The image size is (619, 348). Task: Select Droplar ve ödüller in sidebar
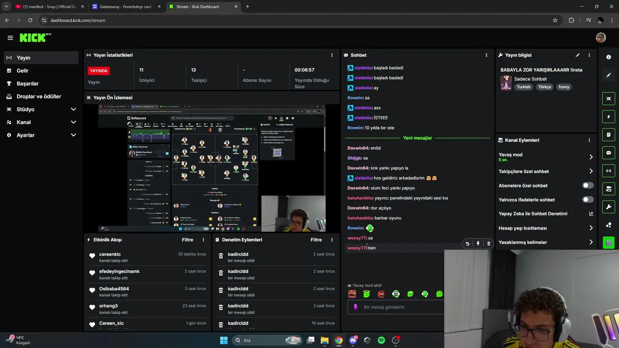pyautogui.click(x=41, y=97)
